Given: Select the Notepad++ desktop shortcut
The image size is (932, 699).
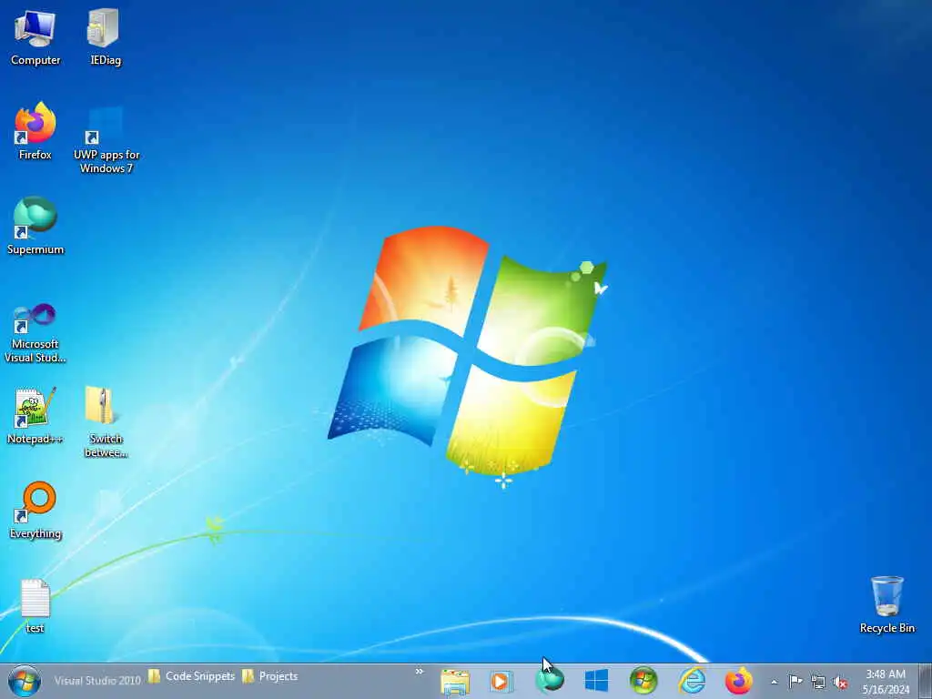Looking at the screenshot, I should (x=35, y=416).
